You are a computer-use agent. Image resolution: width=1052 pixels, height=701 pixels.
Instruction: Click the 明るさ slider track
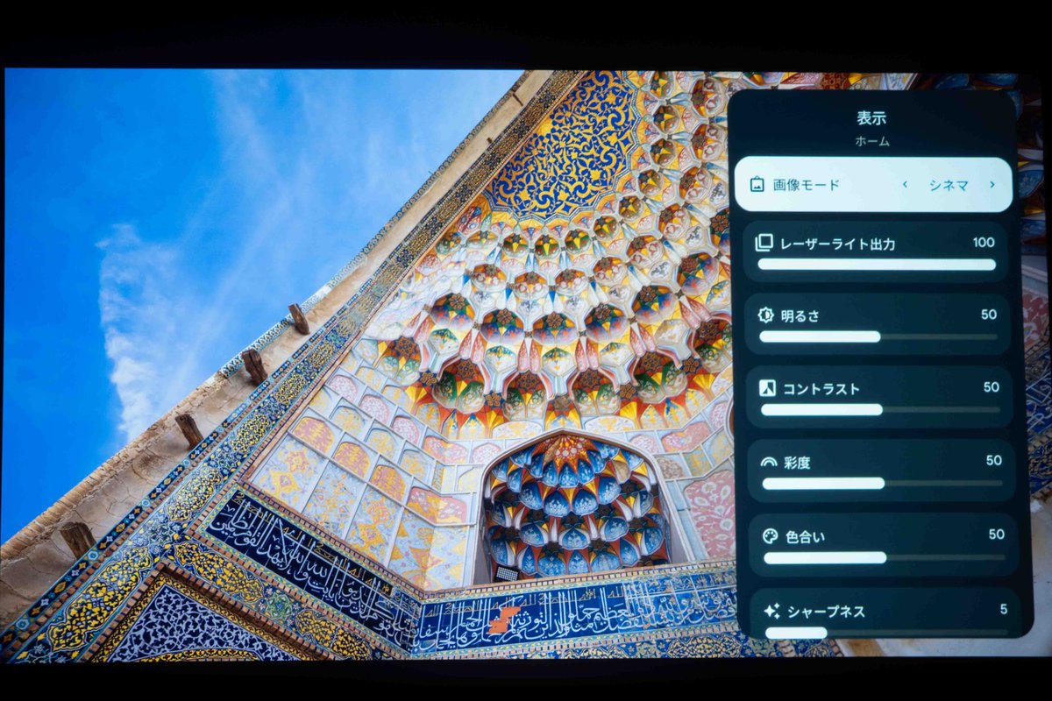pyautogui.click(x=878, y=336)
